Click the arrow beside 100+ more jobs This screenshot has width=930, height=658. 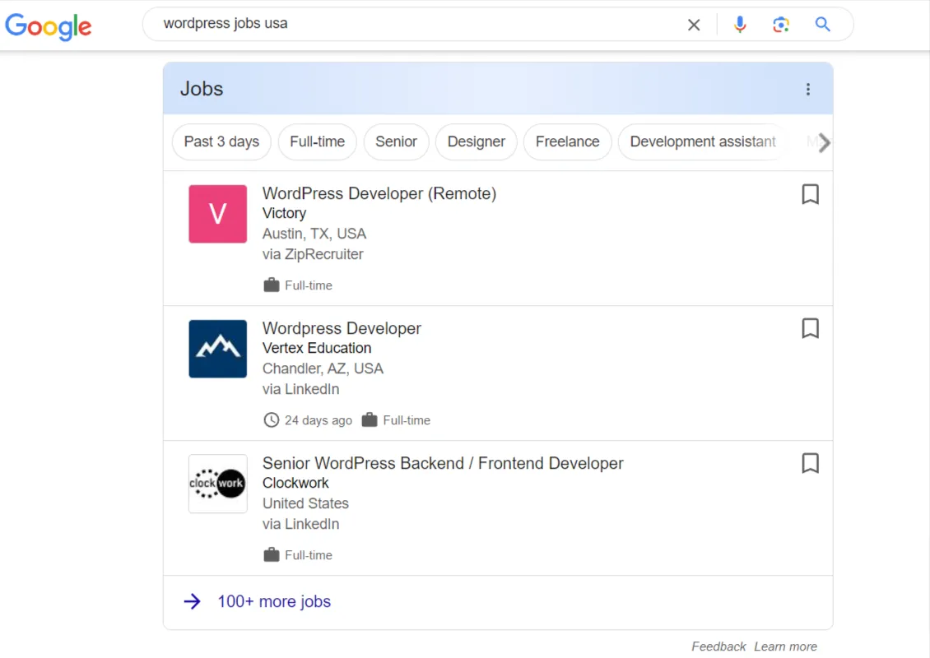click(x=192, y=602)
